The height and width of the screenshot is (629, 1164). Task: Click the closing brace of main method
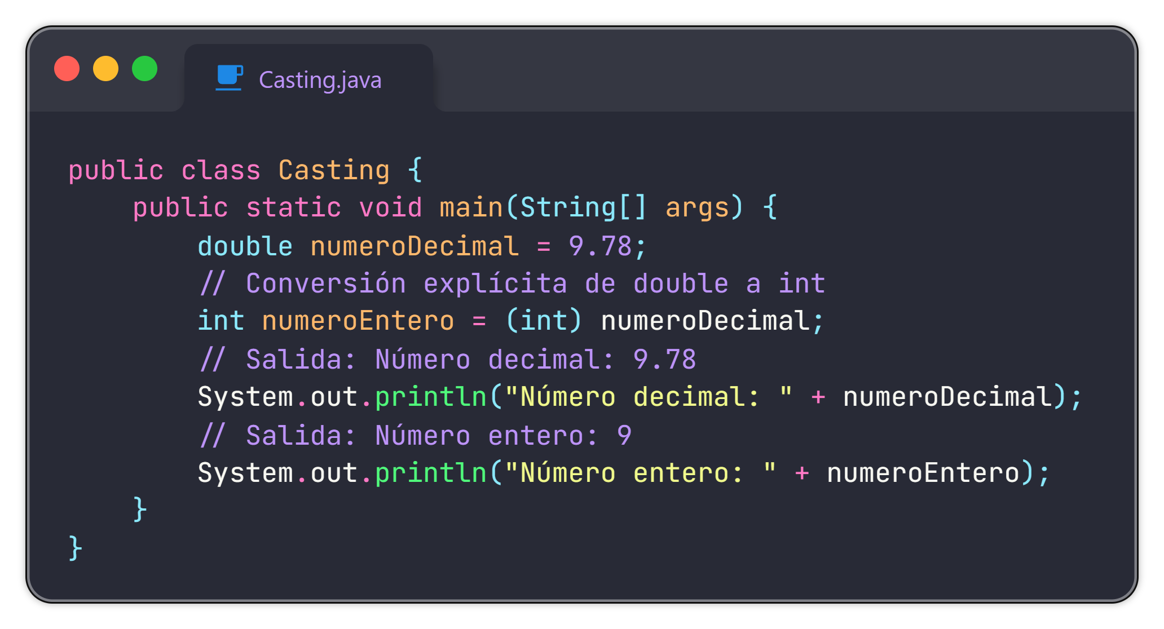(140, 510)
